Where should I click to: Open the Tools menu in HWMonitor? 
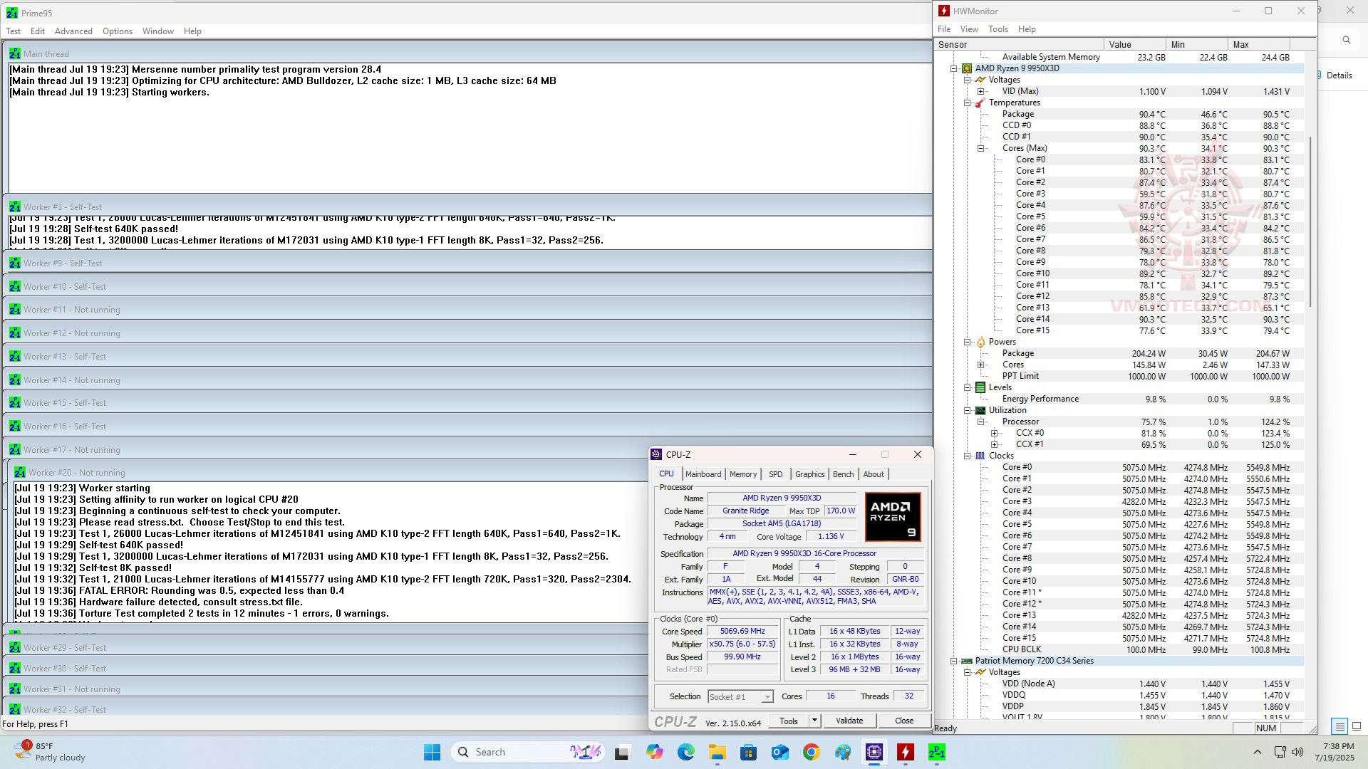pyautogui.click(x=997, y=29)
